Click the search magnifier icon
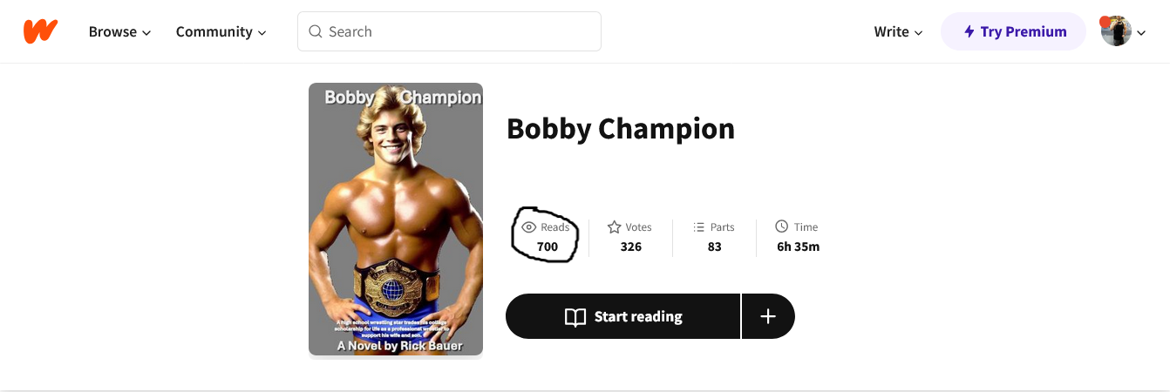Viewport: 1170px width, 392px height. coord(316,31)
